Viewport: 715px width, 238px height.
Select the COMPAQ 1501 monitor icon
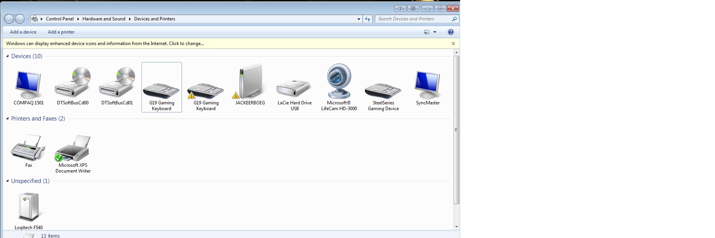[x=29, y=85]
